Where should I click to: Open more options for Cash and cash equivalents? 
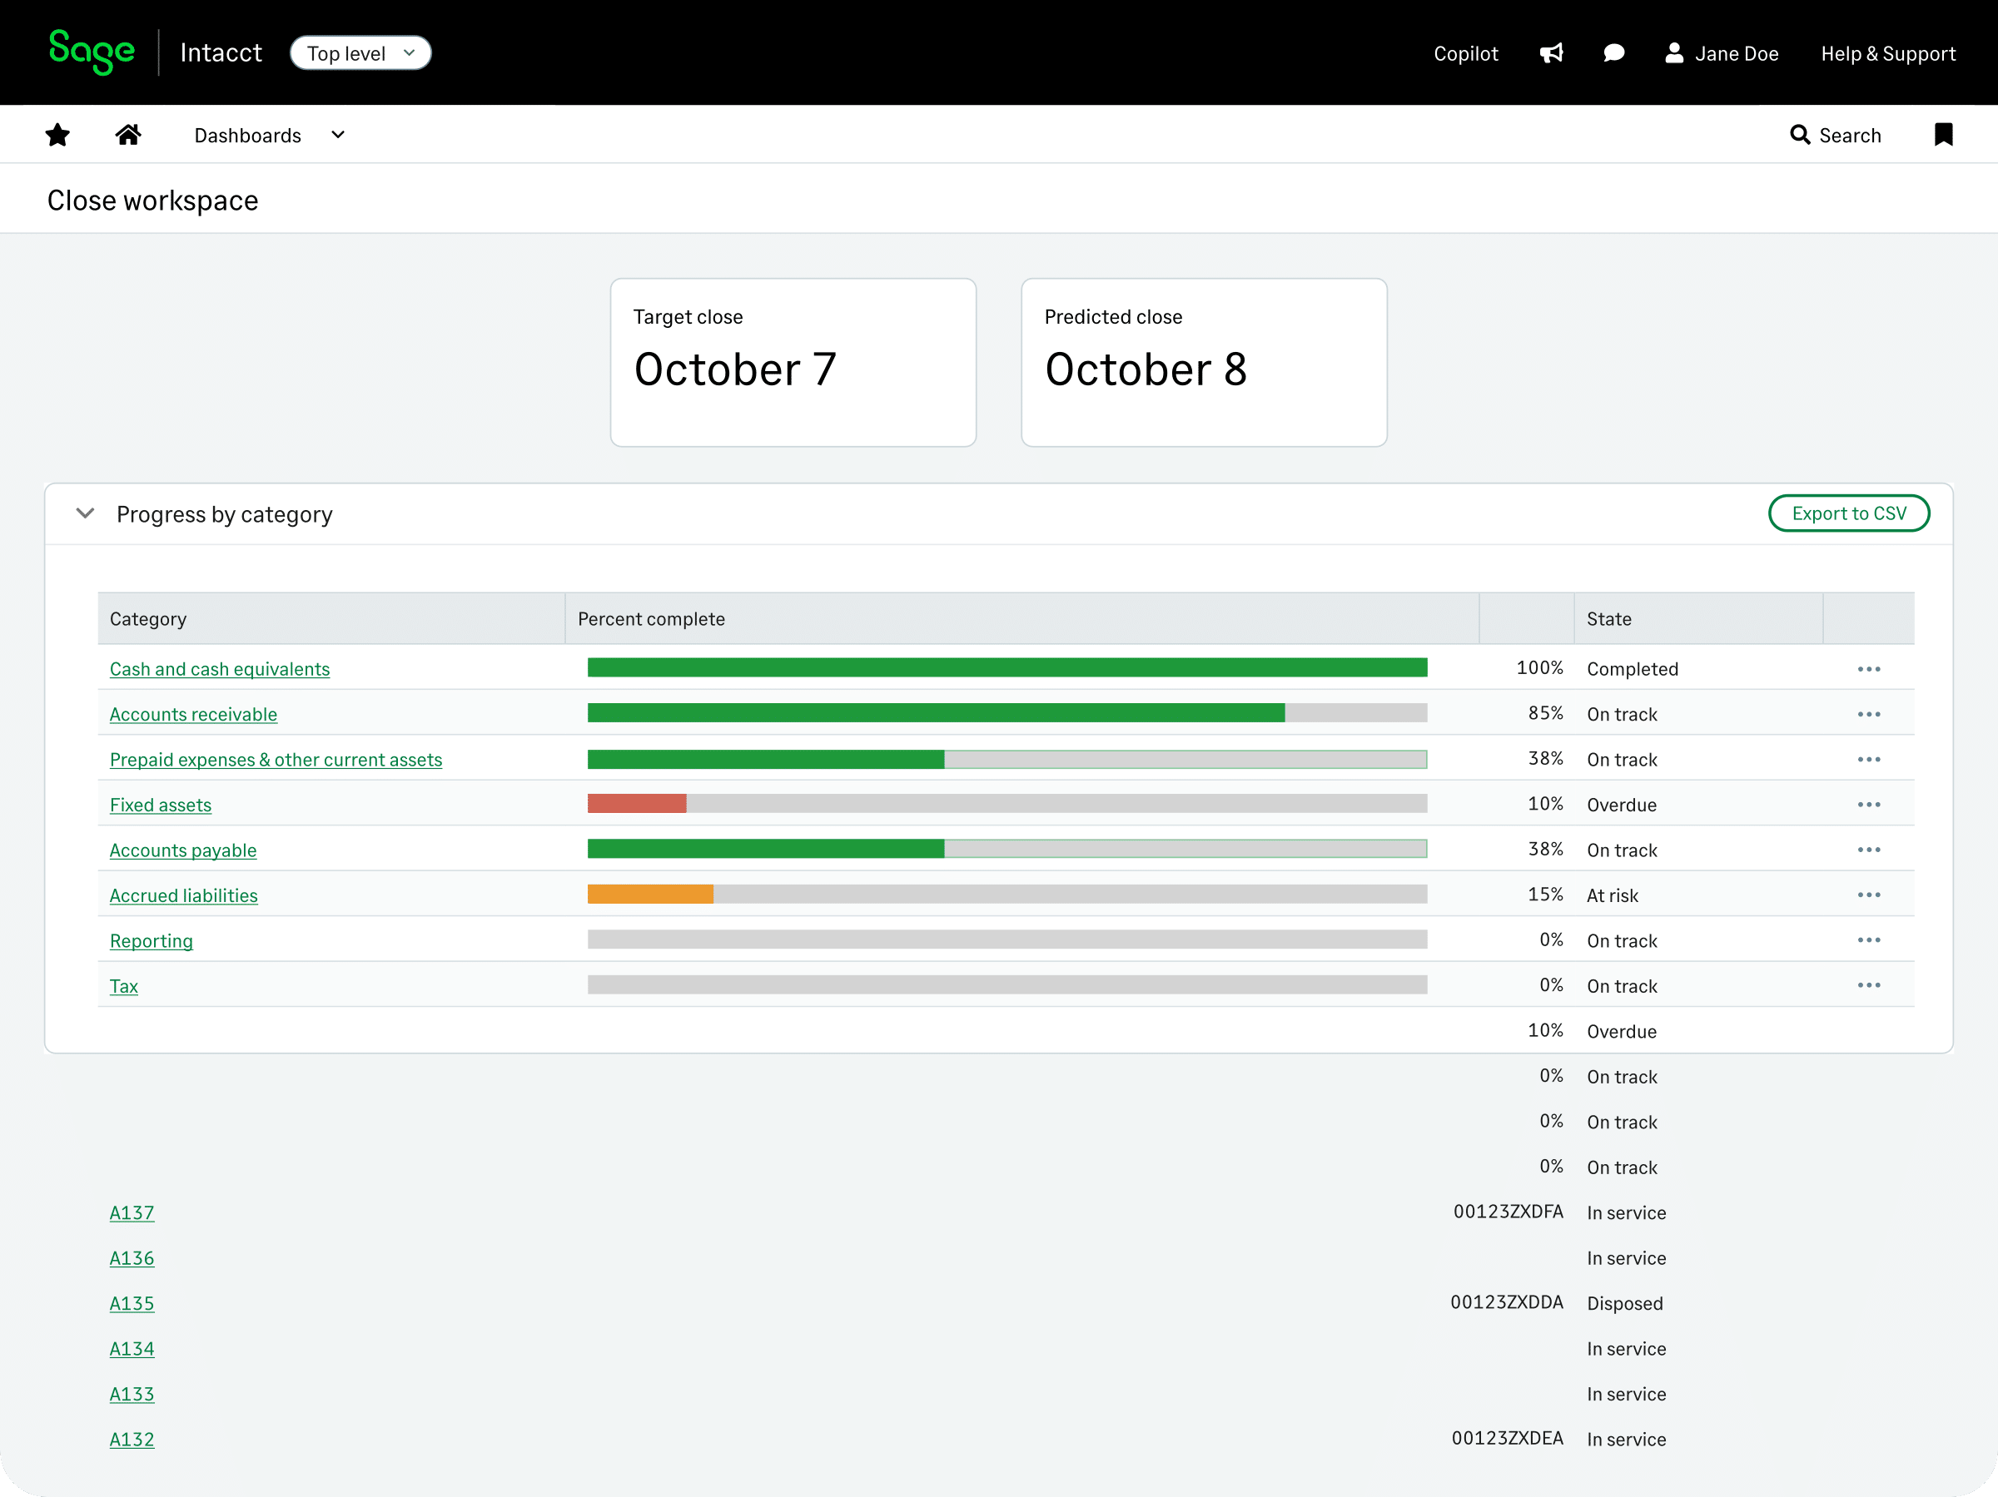[1869, 669]
